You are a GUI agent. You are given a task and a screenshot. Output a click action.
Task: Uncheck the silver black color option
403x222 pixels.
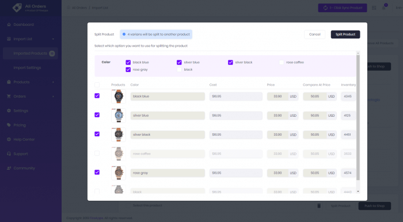point(230,62)
